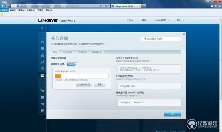This screenshot has width=222, height=132.
Task: Expand the 退出 dropdown arrow
Action: point(183,20)
